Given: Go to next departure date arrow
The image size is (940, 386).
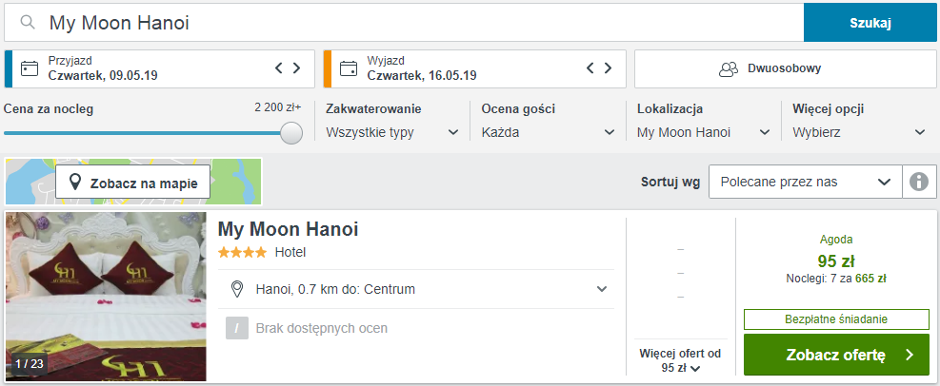Looking at the screenshot, I should coord(608,68).
